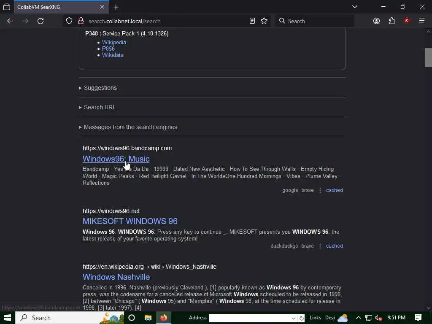Open weather widget icon

coord(343,318)
